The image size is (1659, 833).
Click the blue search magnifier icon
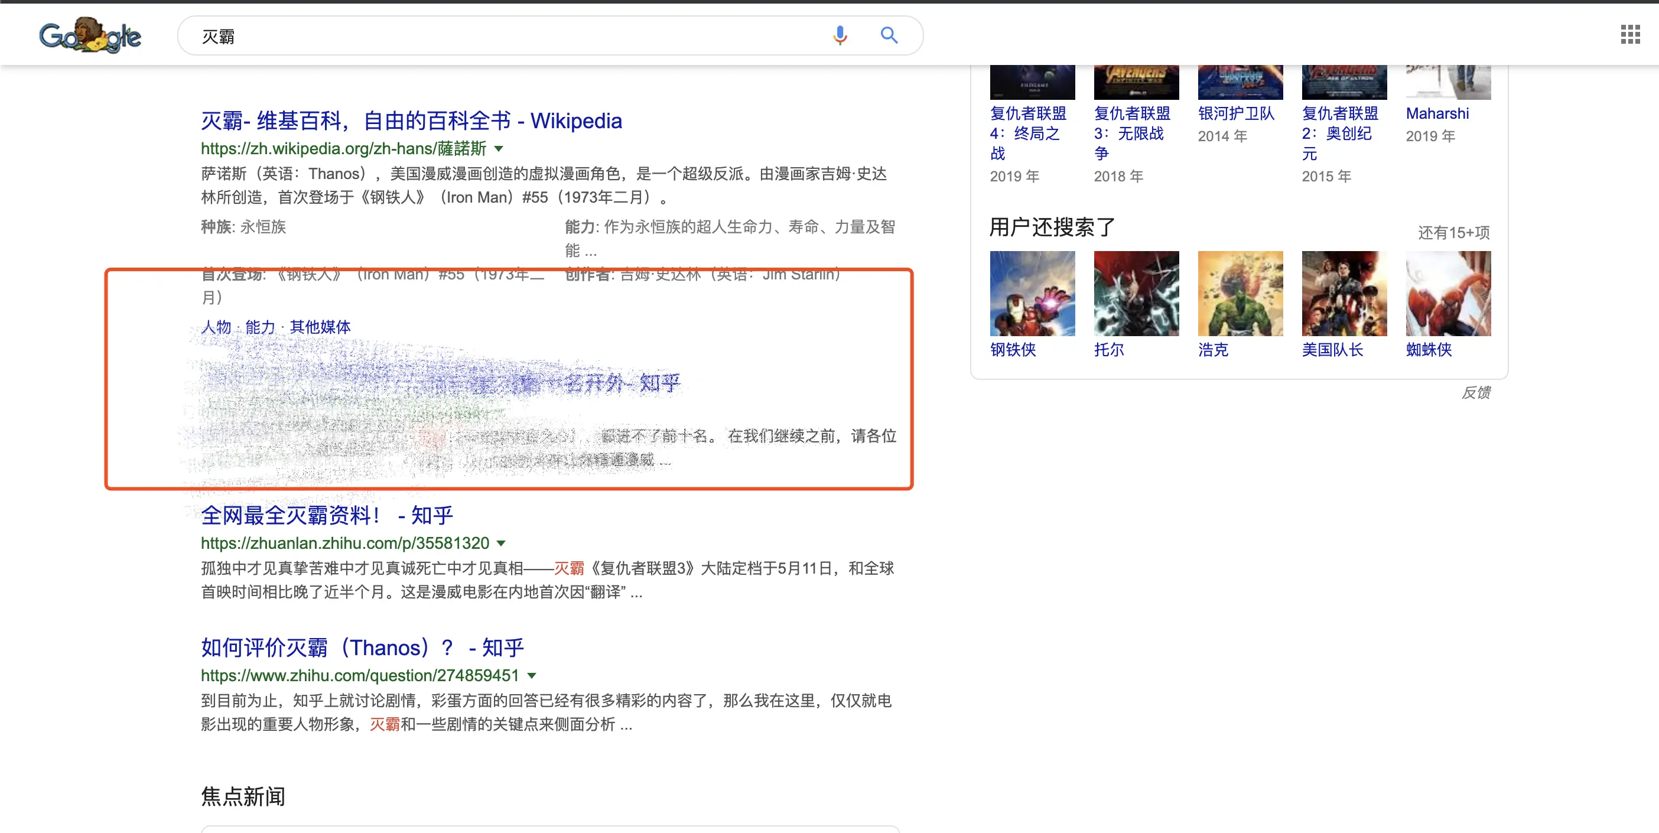(x=889, y=35)
